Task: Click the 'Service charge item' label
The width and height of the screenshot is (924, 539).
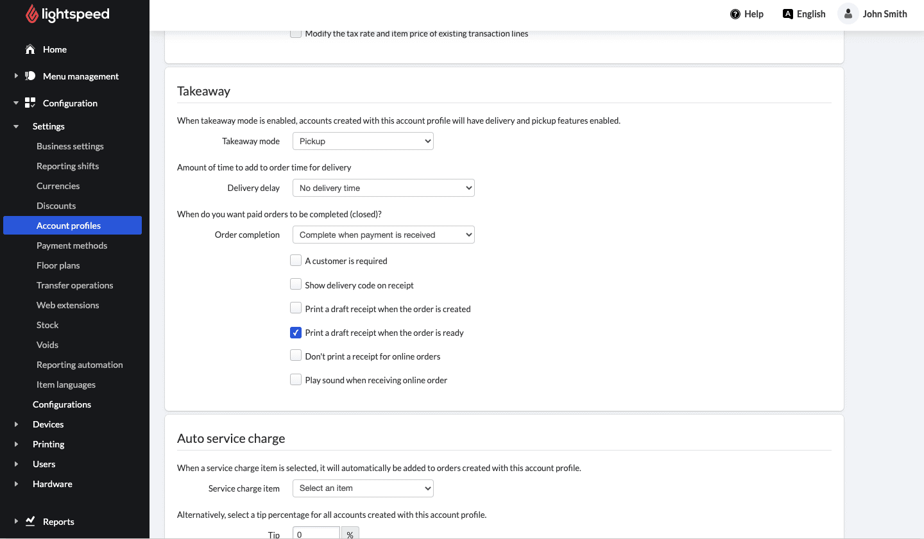Action: [x=244, y=488]
